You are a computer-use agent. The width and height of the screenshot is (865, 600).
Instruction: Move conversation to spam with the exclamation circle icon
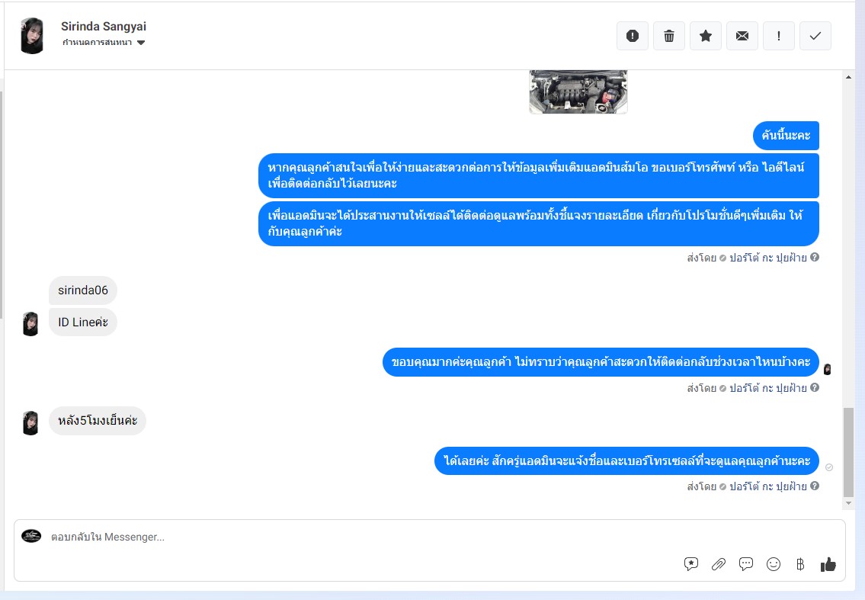633,36
